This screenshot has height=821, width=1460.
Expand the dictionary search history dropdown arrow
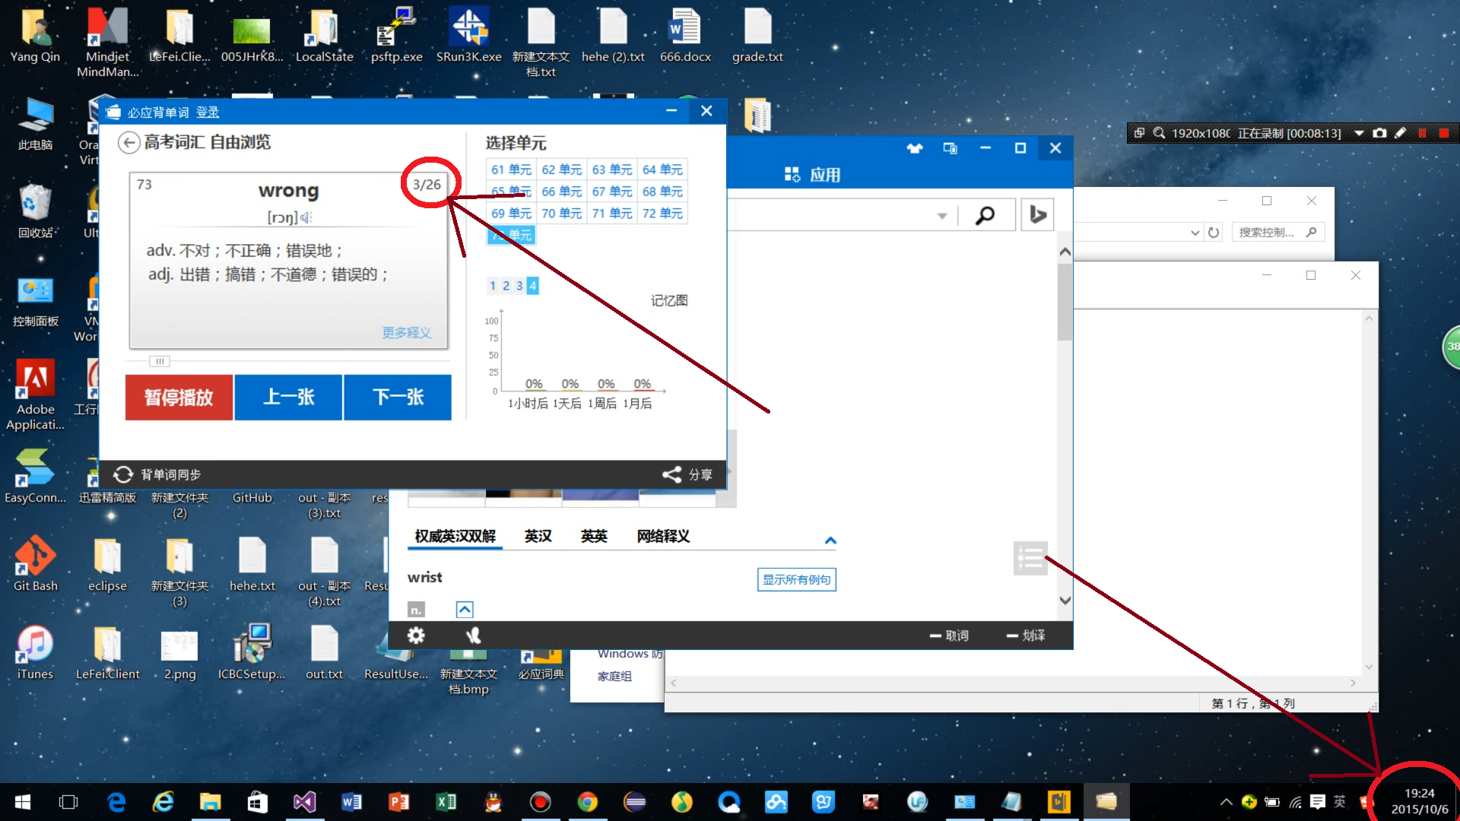point(942,216)
